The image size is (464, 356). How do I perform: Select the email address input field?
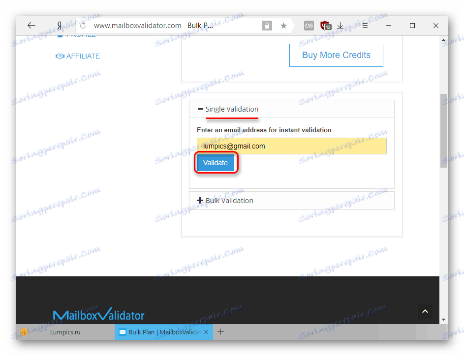(292, 146)
